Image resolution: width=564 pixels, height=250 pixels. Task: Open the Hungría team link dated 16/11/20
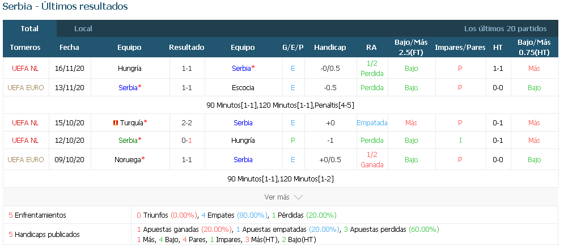point(129,69)
